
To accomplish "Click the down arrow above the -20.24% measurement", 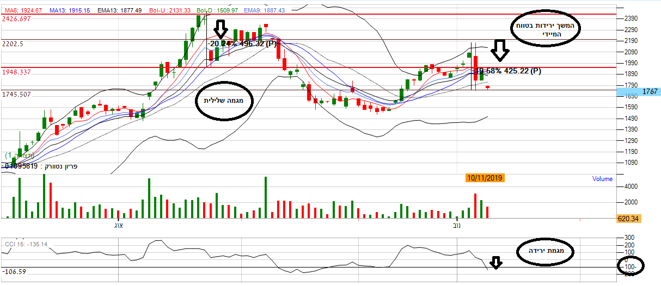I will click(220, 28).
